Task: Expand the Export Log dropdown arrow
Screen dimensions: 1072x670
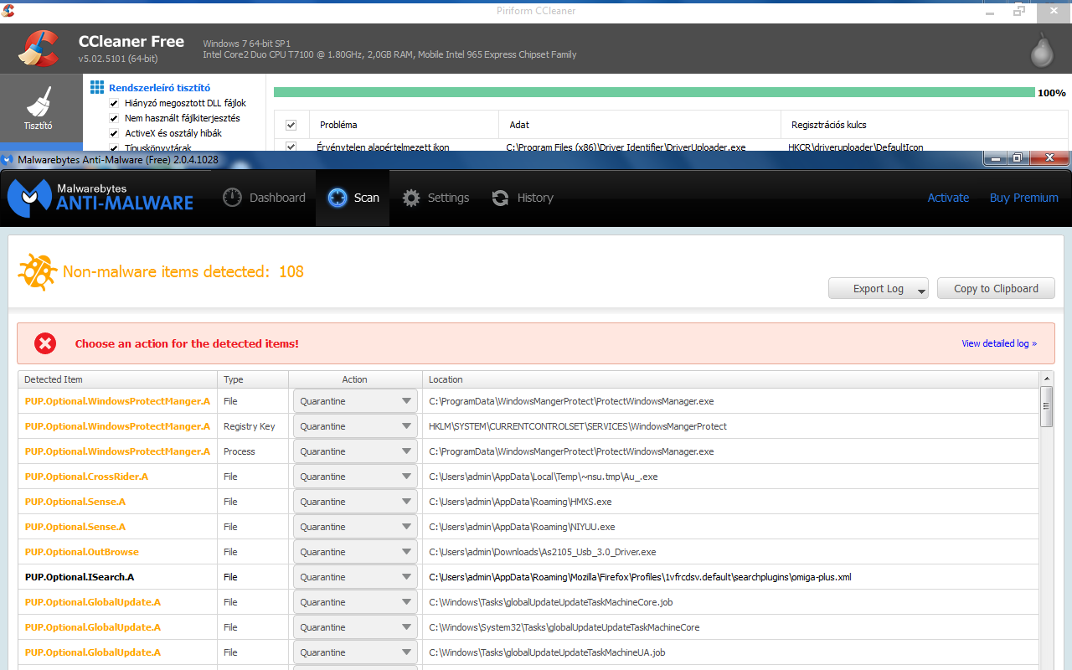Action: coord(920,290)
